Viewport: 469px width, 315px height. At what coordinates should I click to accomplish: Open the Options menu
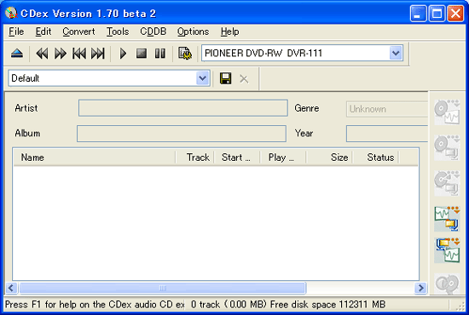pyautogui.click(x=193, y=31)
